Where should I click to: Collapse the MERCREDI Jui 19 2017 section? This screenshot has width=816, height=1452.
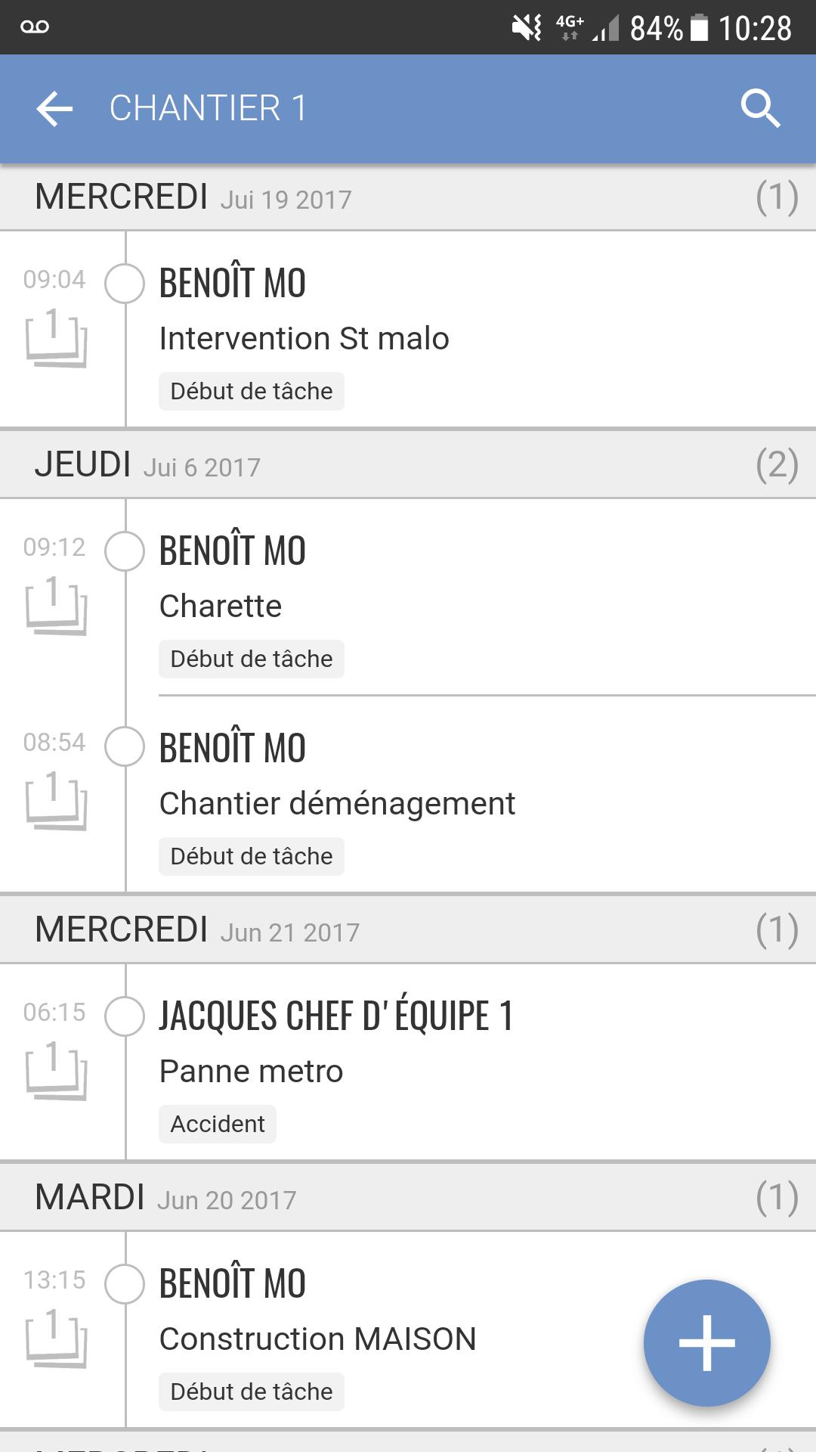408,197
